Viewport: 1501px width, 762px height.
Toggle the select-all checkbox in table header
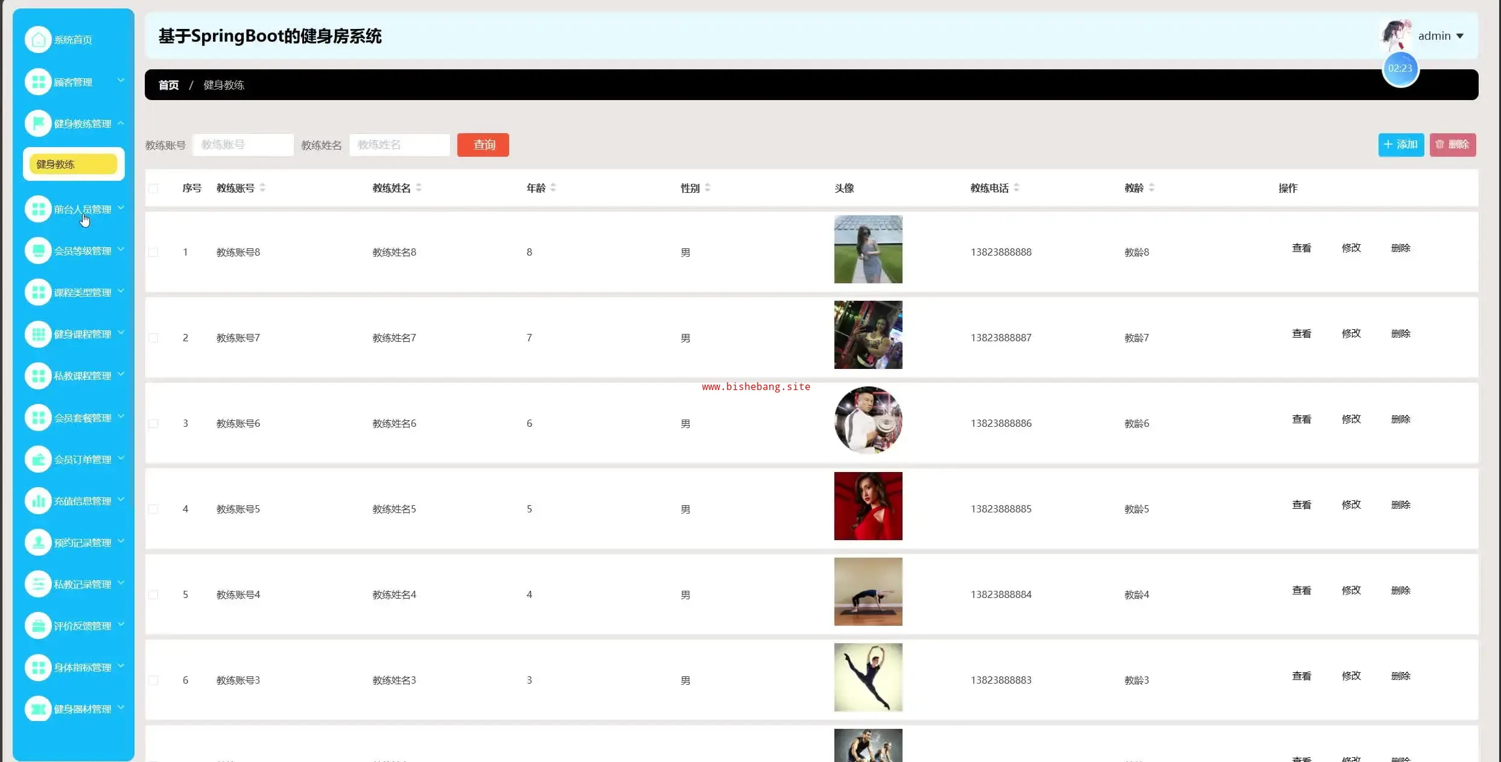(153, 189)
